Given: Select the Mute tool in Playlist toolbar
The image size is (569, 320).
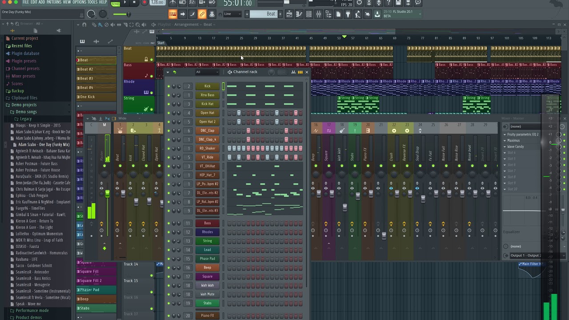Looking at the screenshot, I should click(112, 24).
